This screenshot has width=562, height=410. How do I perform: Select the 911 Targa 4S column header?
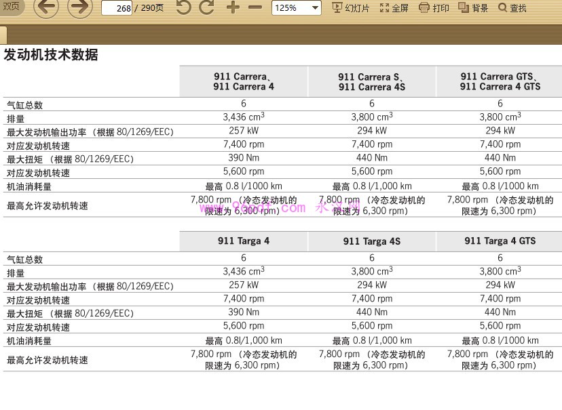click(372, 241)
